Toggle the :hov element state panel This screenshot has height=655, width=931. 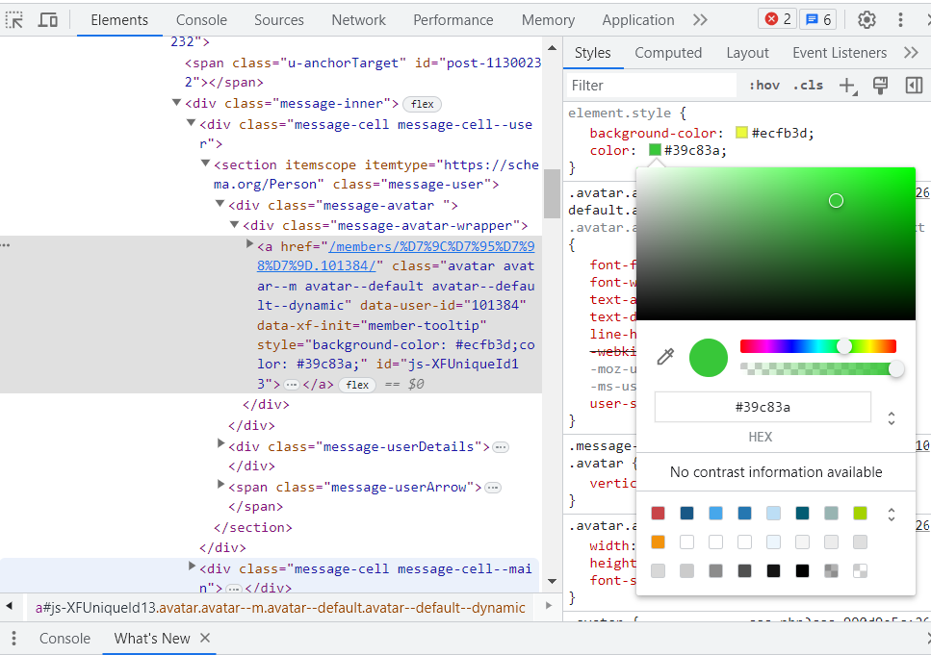(763, 86)
